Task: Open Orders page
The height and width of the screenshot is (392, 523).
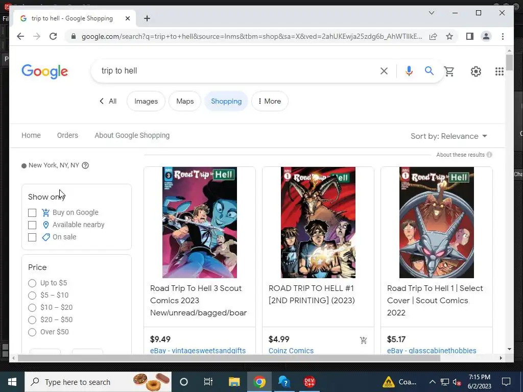Action: (x=67, y=135)
